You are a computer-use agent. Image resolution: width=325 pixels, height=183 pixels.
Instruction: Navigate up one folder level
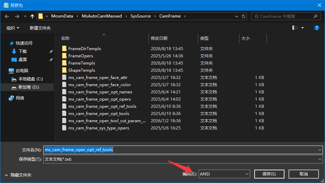[32, 16]
